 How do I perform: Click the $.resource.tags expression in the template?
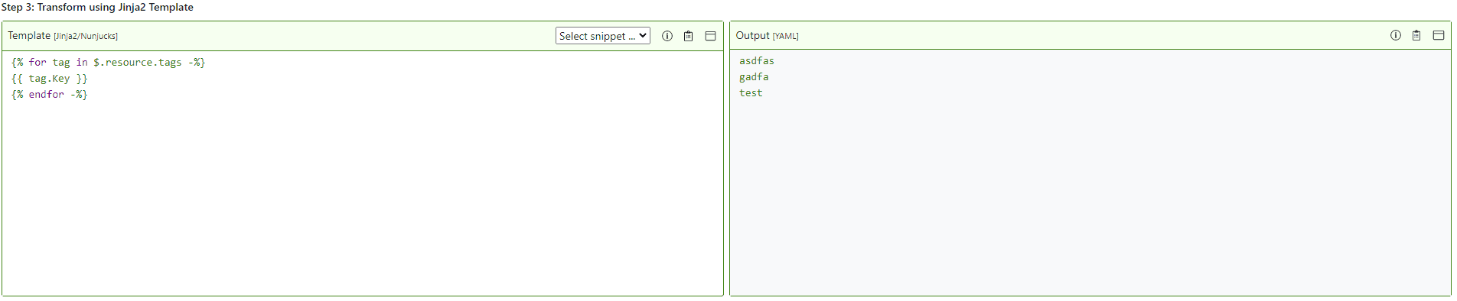pyautogui.click(x=138, y=63)
